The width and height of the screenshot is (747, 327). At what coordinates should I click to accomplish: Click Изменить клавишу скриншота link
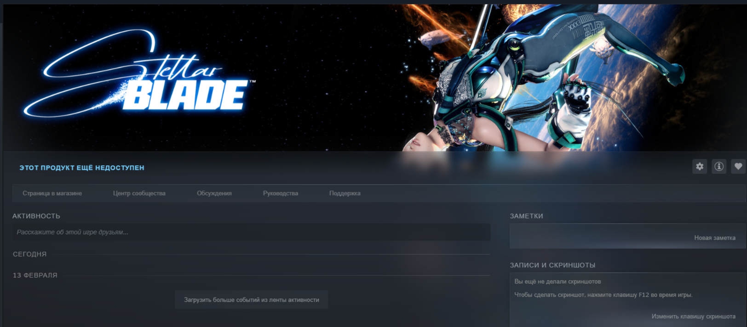(x=693, y=316)
